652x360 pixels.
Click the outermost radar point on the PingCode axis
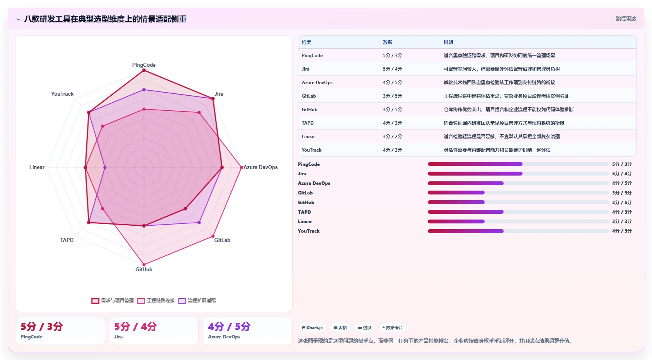144,70
